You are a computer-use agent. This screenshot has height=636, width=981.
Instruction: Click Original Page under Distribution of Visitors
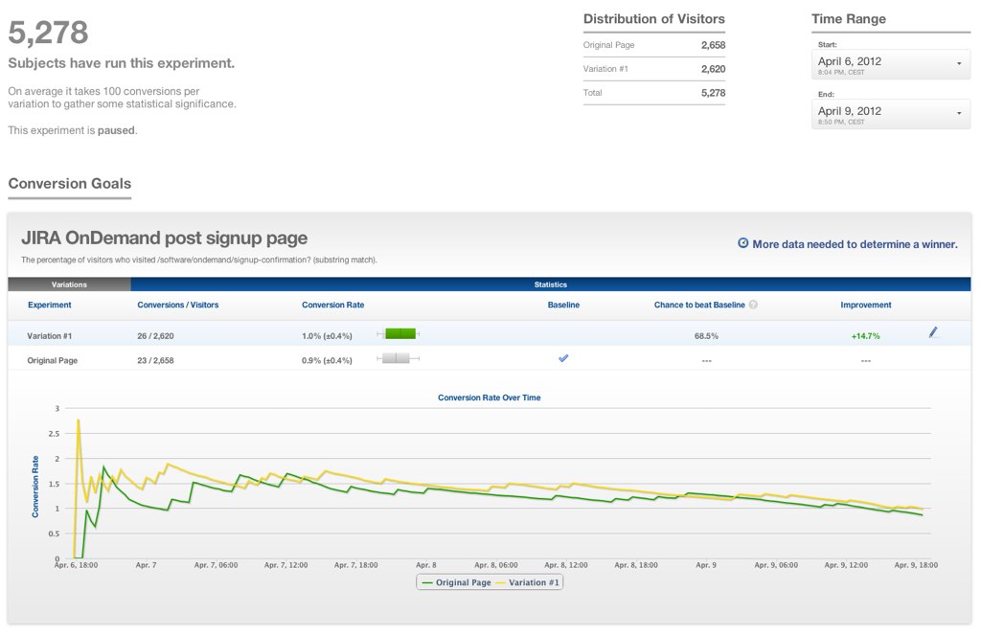(608, 45)
